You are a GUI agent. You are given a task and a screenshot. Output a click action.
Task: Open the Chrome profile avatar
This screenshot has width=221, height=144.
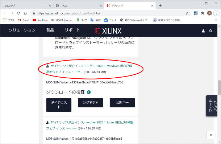209,13
